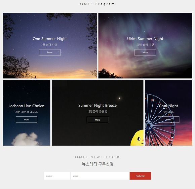Viewport: 195px width, 189px height.
Task: Click the red Submit button
Action: (x=140, y=176)
